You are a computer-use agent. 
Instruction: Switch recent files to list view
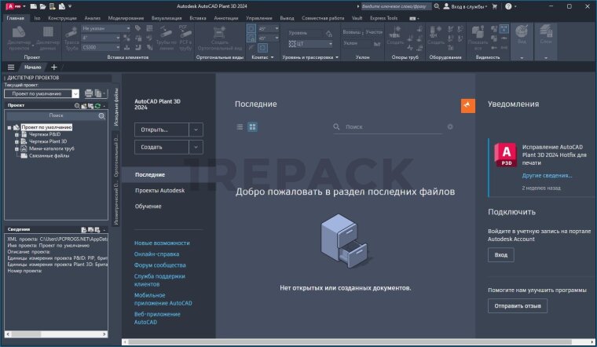point(240,126)
